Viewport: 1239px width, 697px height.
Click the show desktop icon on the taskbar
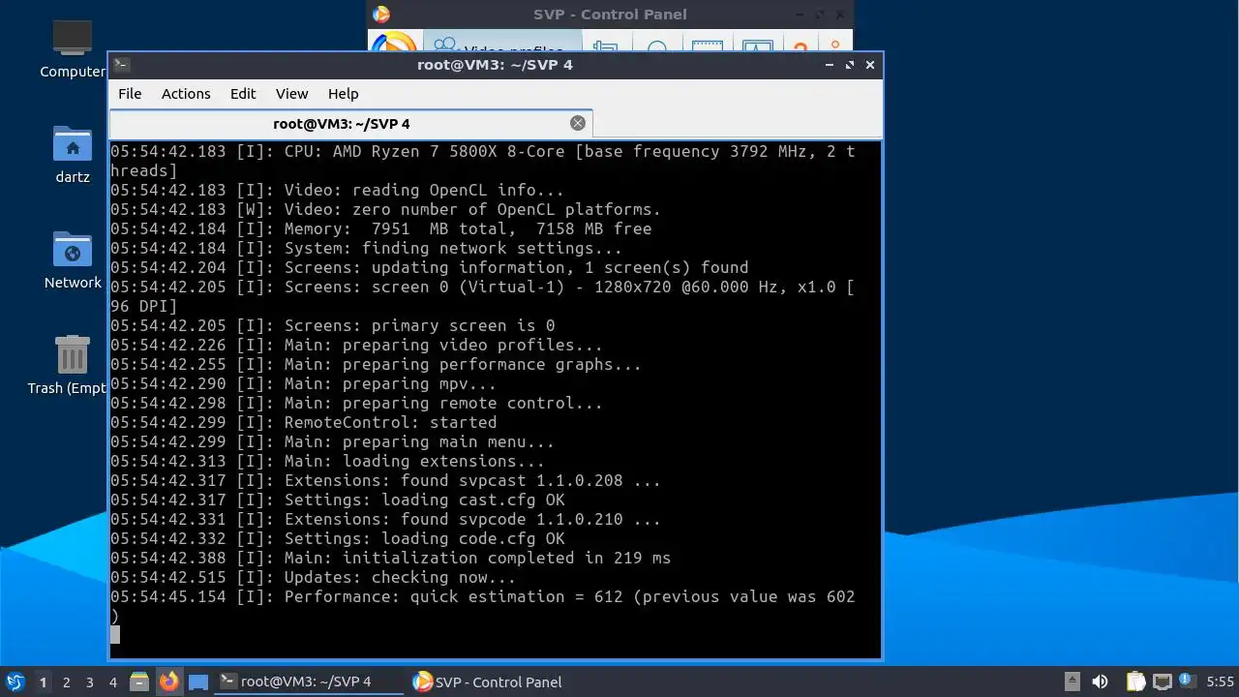click(x=198, y=682)
